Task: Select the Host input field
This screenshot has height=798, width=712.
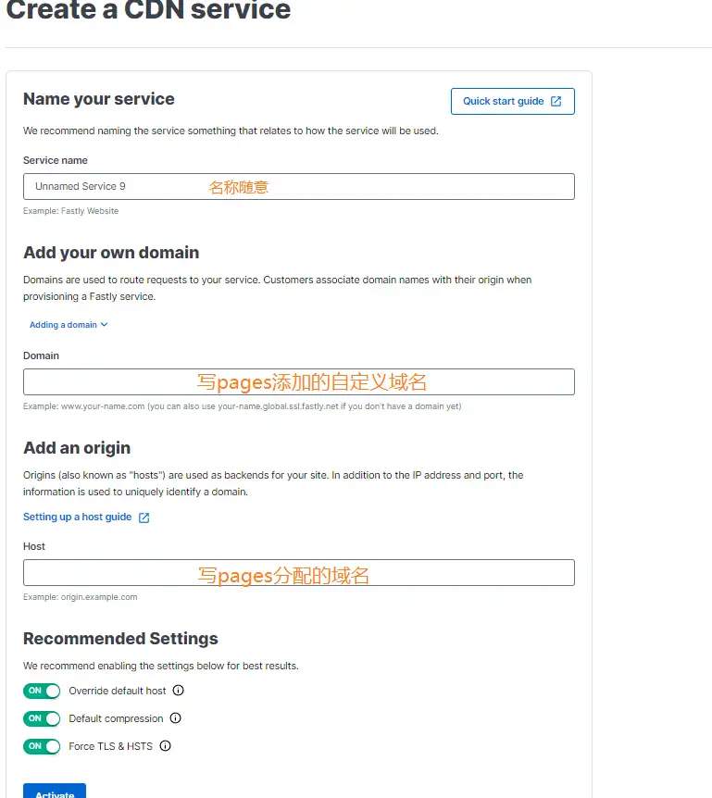Action: [299, 572]
